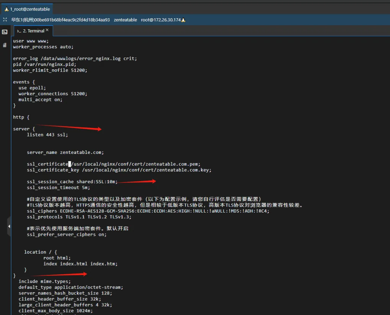The width and height of the screenshot is (390, 315).
Task: Click the comment line starting #TLS协议版本越高
Action: [165, 205]
